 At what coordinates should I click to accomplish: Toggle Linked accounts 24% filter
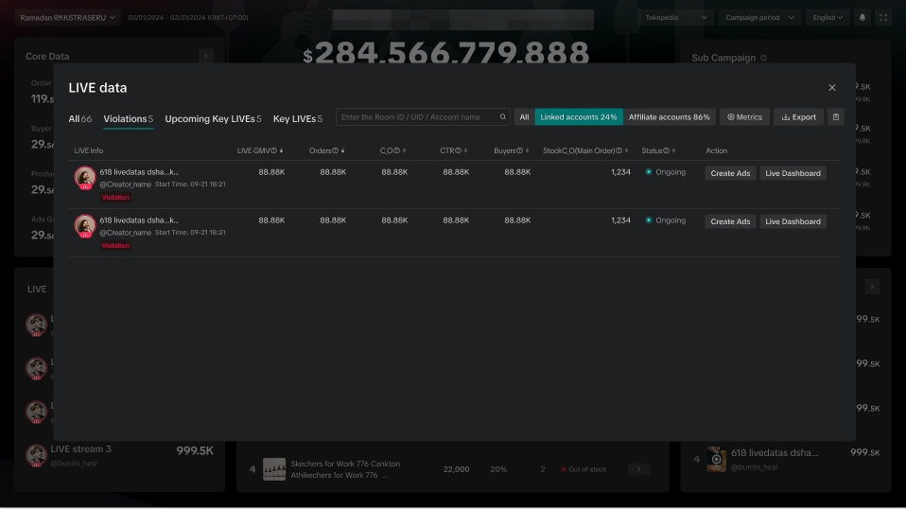click(579, 117)
